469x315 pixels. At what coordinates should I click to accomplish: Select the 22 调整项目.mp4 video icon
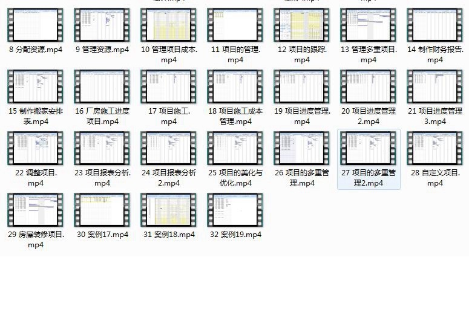coord(36,149)
